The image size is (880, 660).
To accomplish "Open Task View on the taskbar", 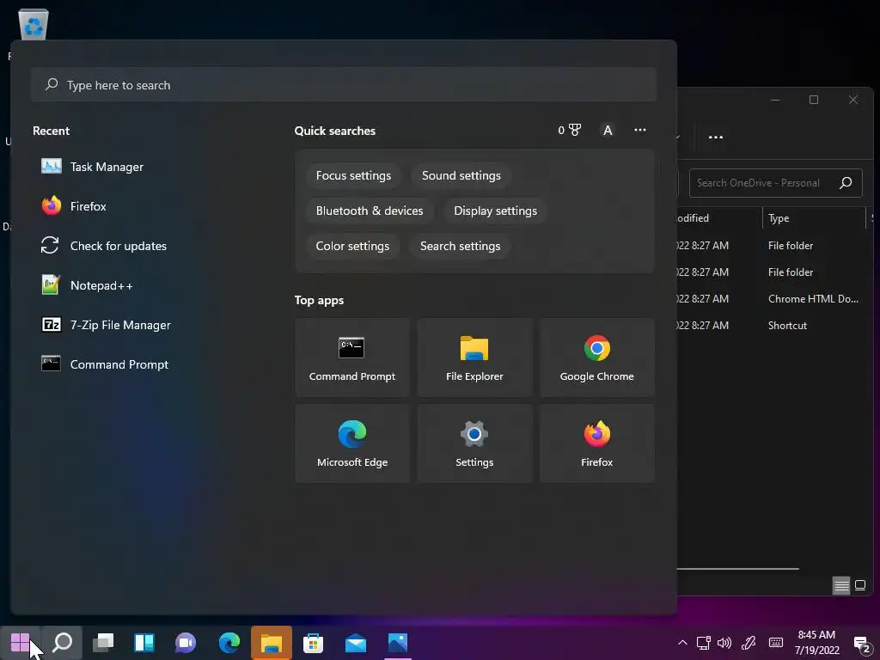I will pos(103,643).
